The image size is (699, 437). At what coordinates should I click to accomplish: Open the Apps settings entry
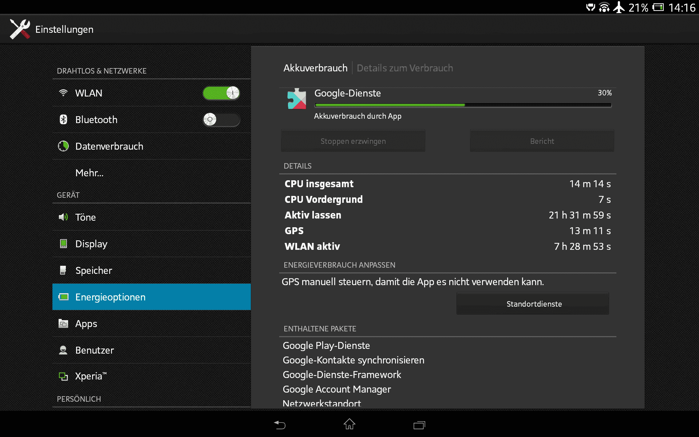coord(151,323)
